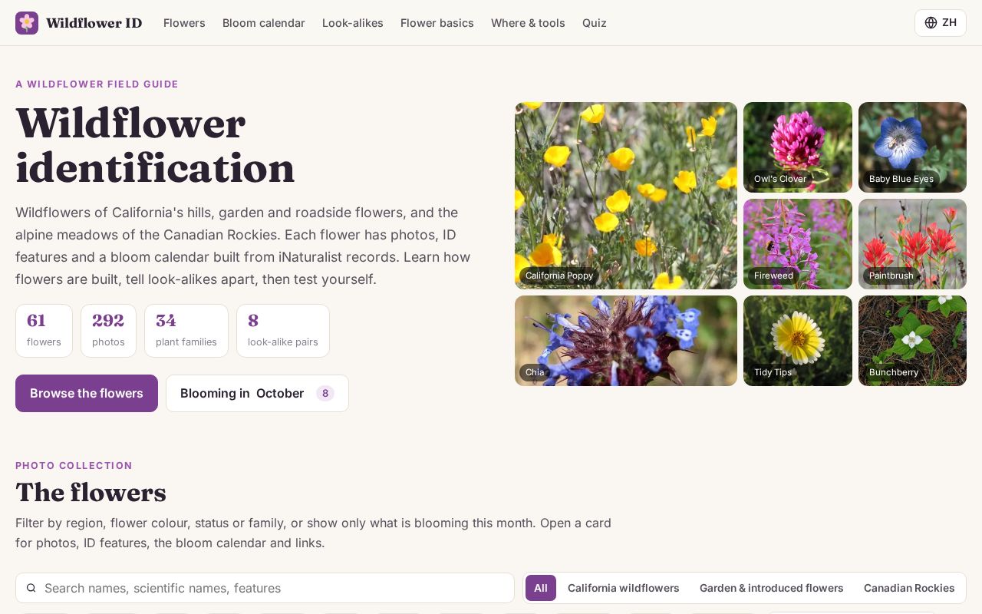Navigate to Flower basics
The width and height of the screenshot is (982, 614).
(x=437, y=23)
